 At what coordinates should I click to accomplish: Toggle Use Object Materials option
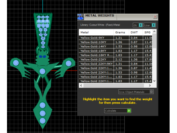[x=136, y=92]
